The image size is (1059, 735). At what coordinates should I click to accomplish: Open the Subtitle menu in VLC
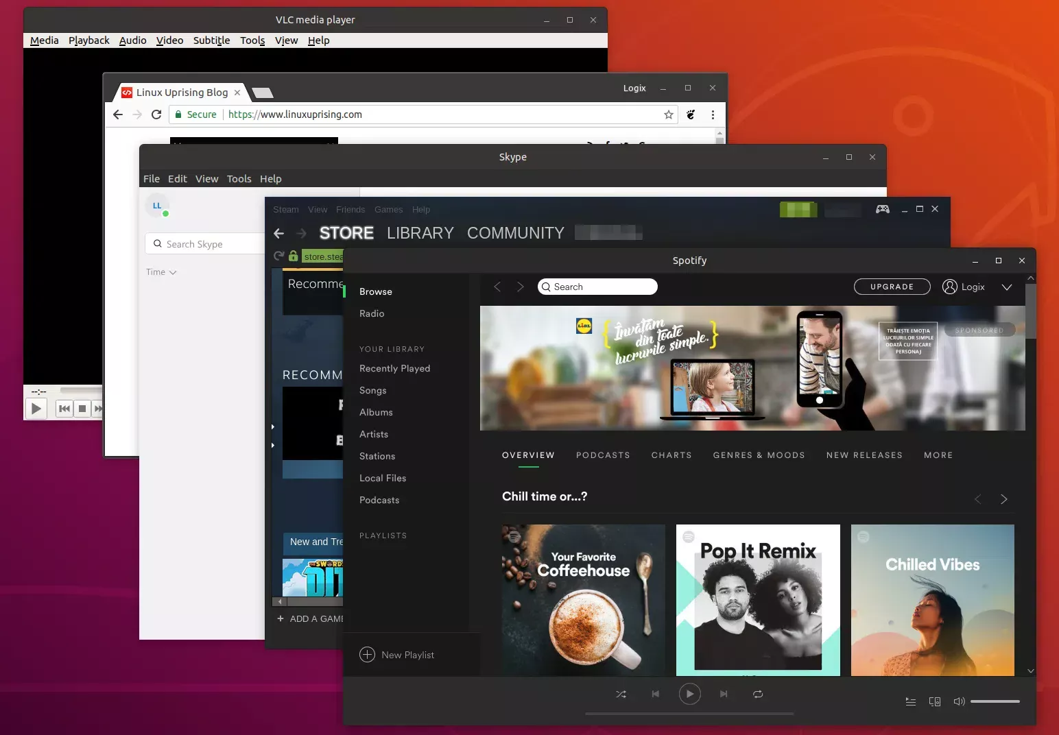point(211,40)
